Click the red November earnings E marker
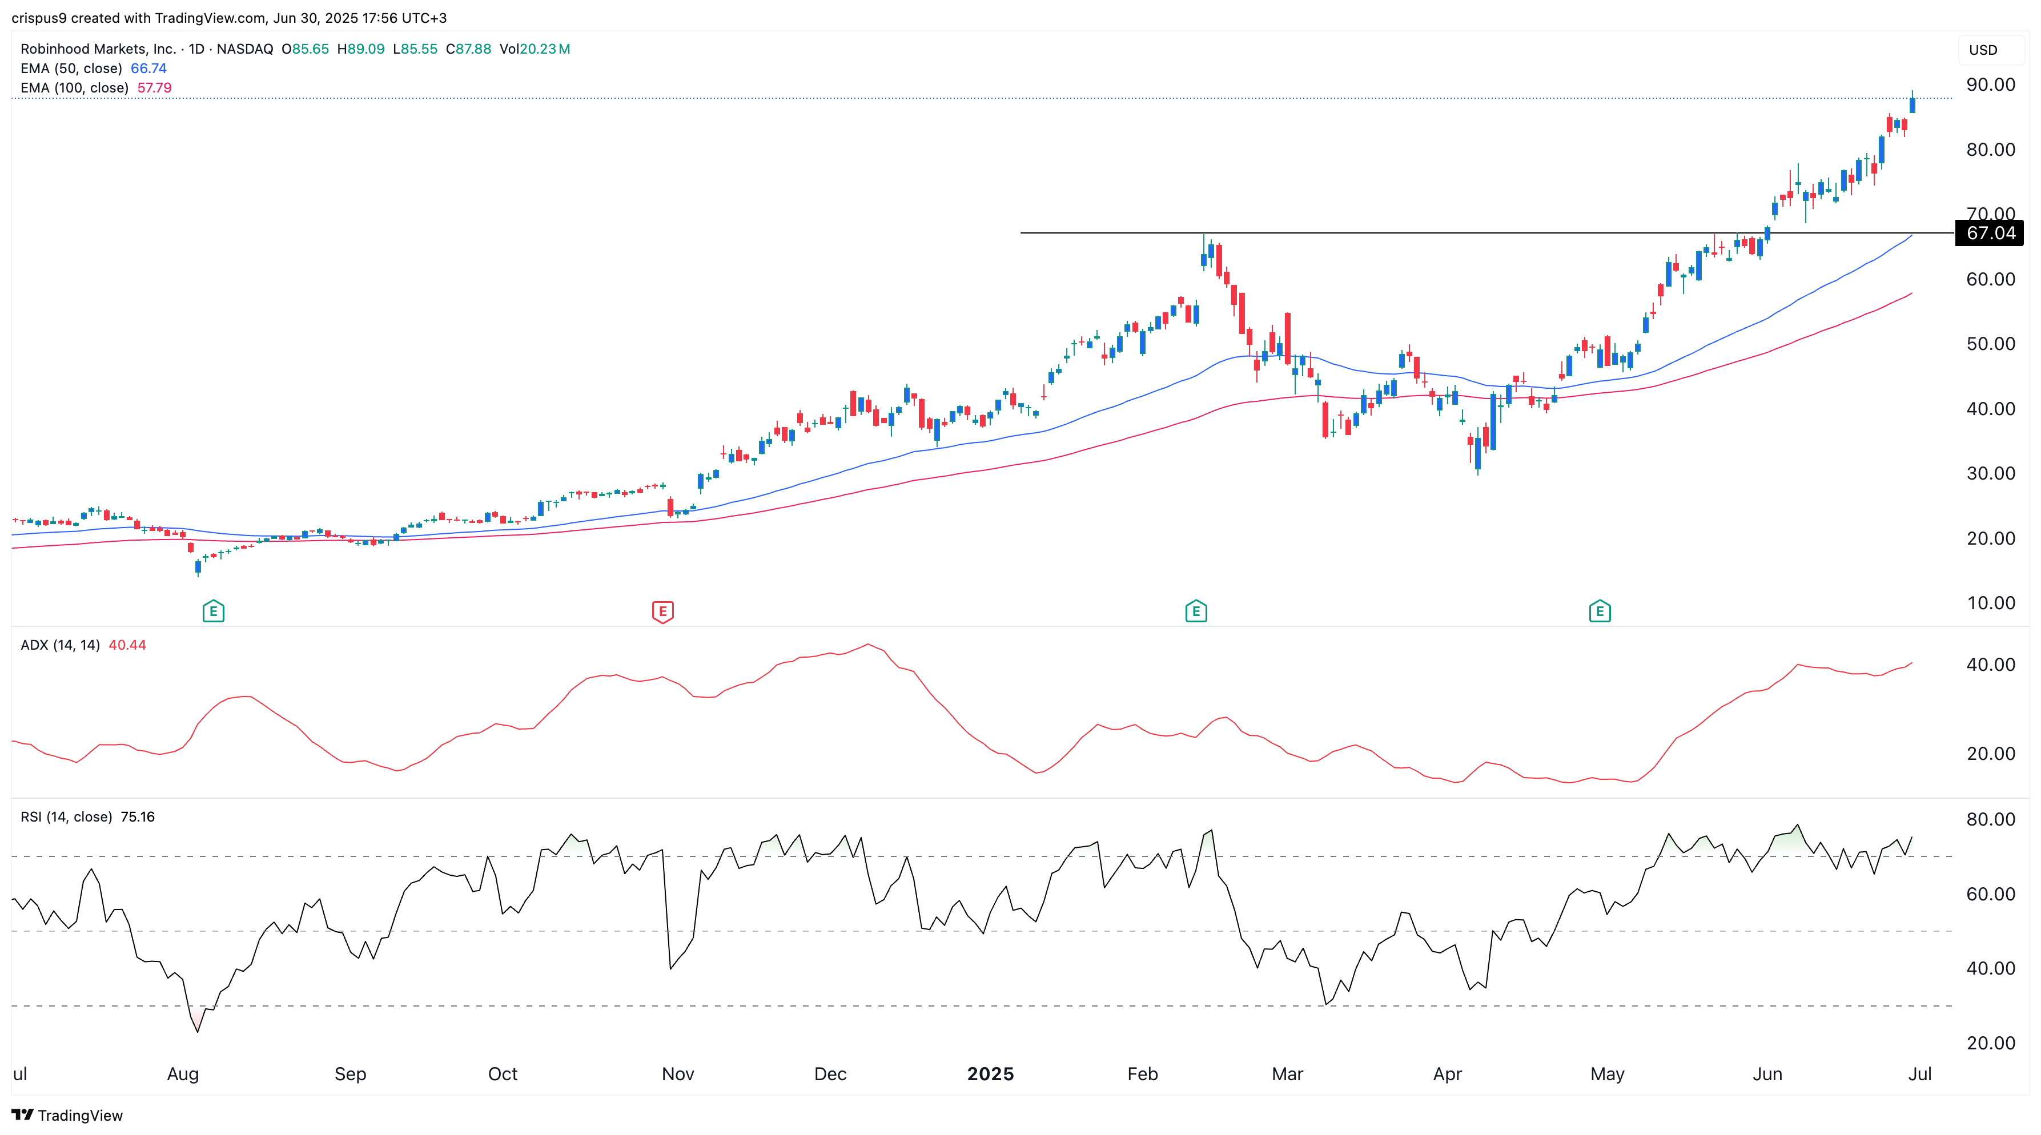Screen dimensions: 2041x1135 (662, 611)
